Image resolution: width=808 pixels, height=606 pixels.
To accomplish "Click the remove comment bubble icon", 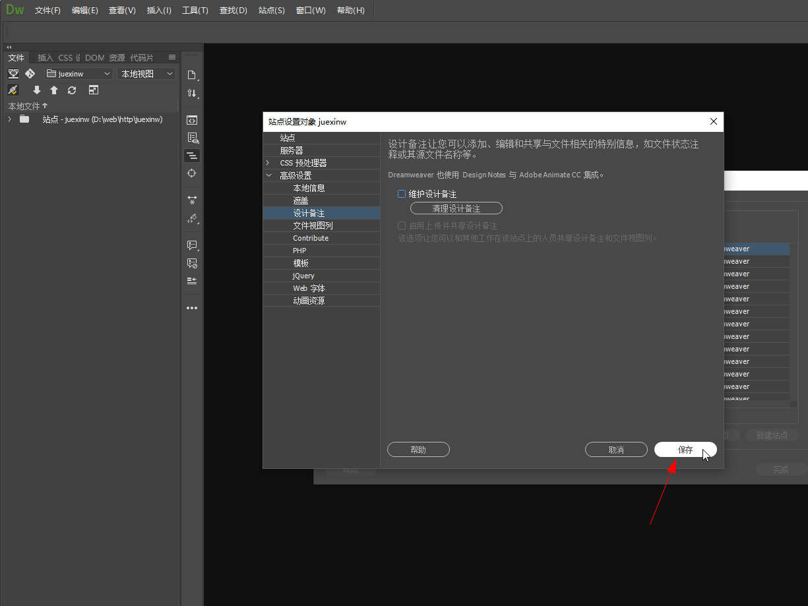I will (x=192, y=263).
